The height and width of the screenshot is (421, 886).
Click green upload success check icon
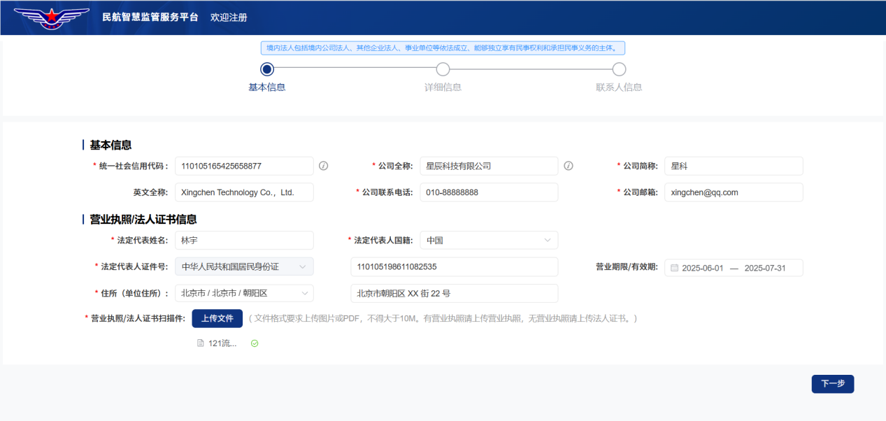255,343
